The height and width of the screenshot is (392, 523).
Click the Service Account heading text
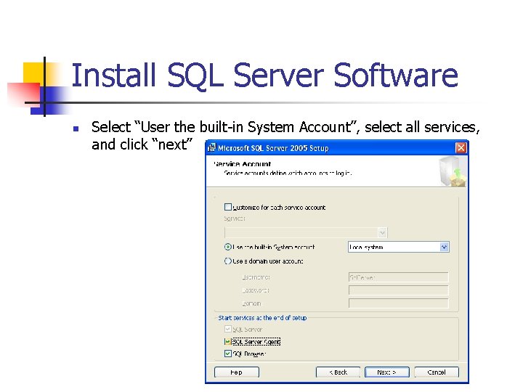click(x=243, y=164)
